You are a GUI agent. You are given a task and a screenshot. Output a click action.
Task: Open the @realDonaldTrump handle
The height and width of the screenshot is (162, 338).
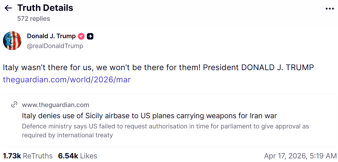(x=55, y=46)
